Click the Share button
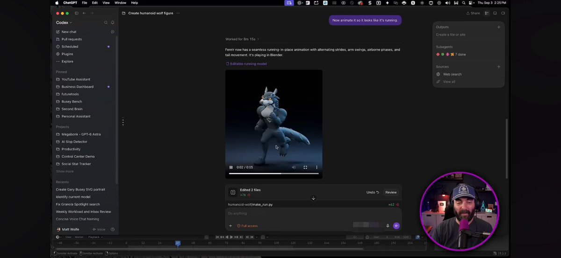This screenshot has width=561, height=258. pyautogui.click(x=473, y=13)
